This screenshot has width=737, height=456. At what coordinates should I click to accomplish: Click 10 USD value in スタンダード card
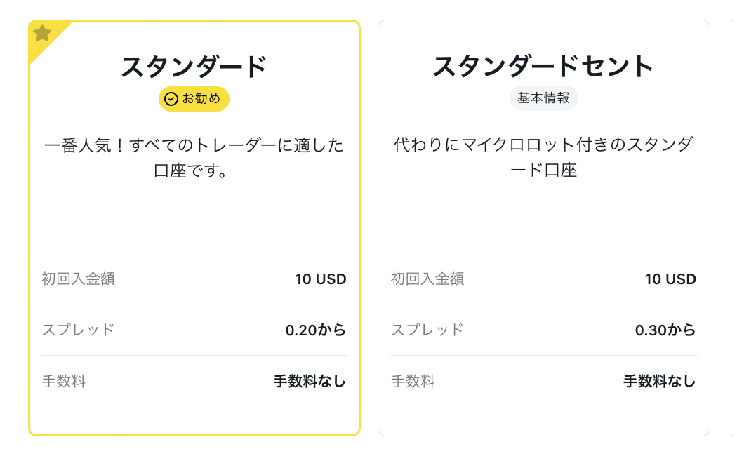tap(321, 279)
